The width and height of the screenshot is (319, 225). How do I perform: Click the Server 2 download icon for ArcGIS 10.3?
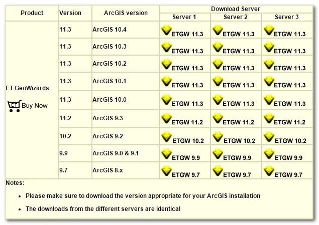[218, 48]
